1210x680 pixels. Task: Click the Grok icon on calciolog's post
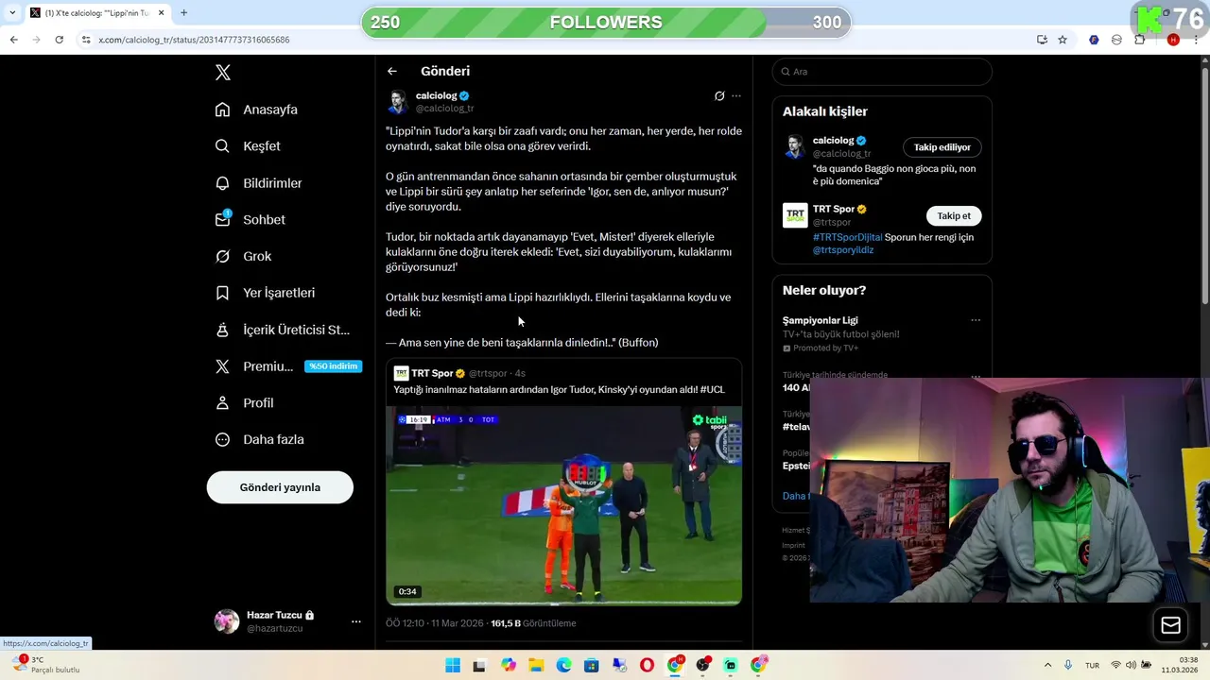[719, 96]
